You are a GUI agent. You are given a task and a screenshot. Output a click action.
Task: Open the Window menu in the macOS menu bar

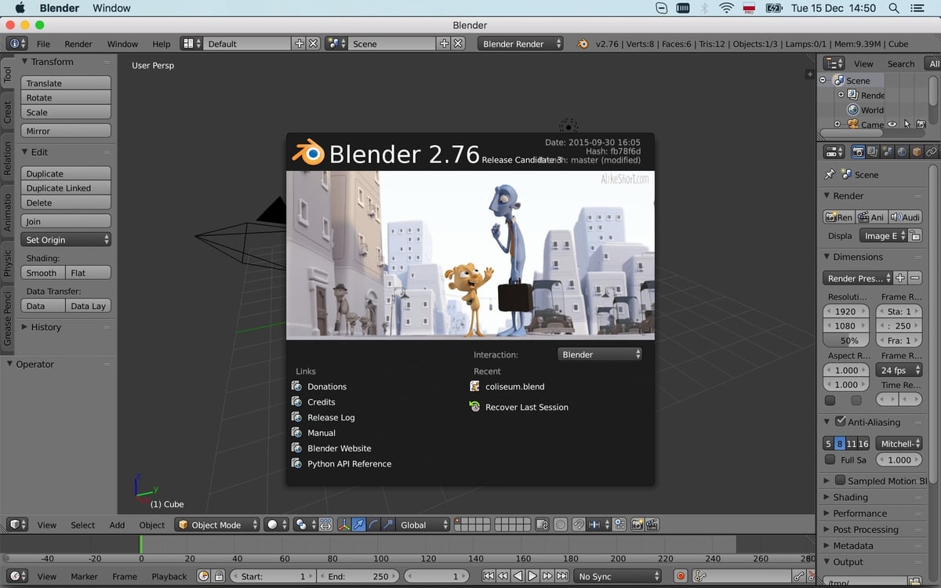tap(111, 8)
